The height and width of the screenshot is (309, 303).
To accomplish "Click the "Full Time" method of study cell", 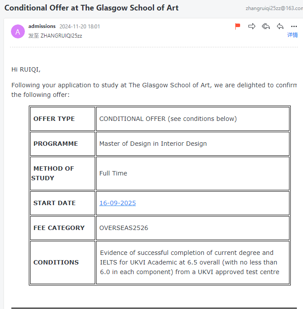I will tap(113, 173).
